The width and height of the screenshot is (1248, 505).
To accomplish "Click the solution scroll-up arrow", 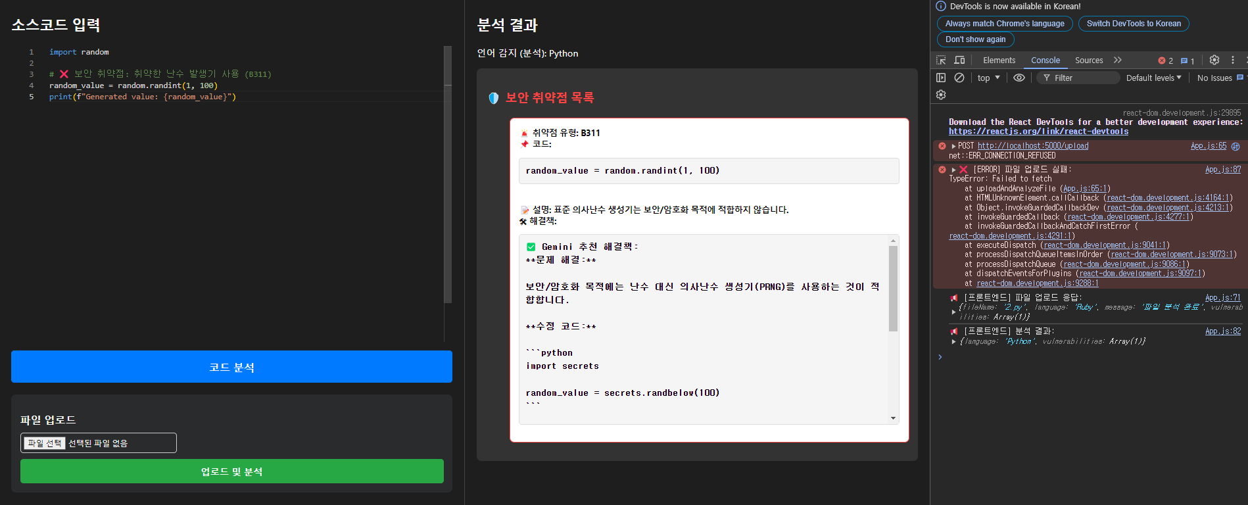I will [893, 241].
